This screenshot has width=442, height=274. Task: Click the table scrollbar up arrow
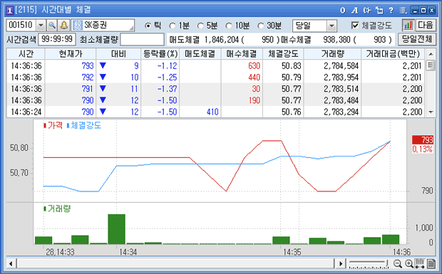[x=431, y=54]
